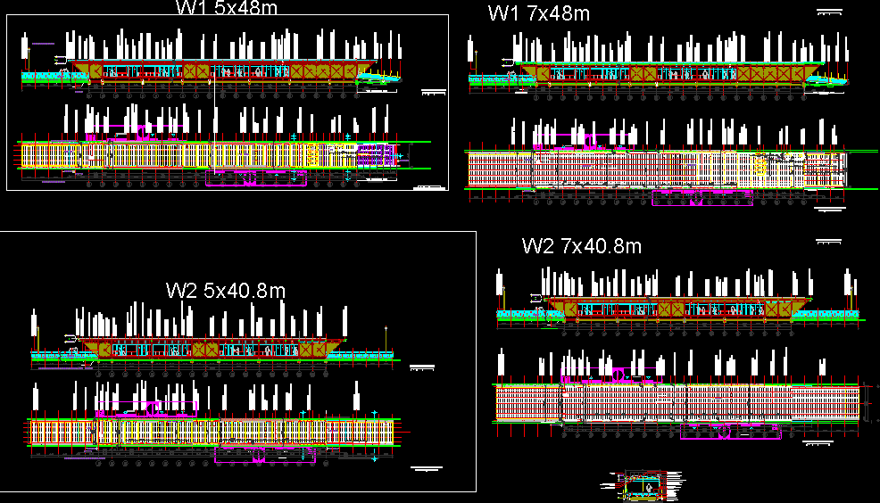Viewport: 880px width, 503px height.
Task: Select magenta rectangle below W1 5x48m plan
Action: (256, 178)
